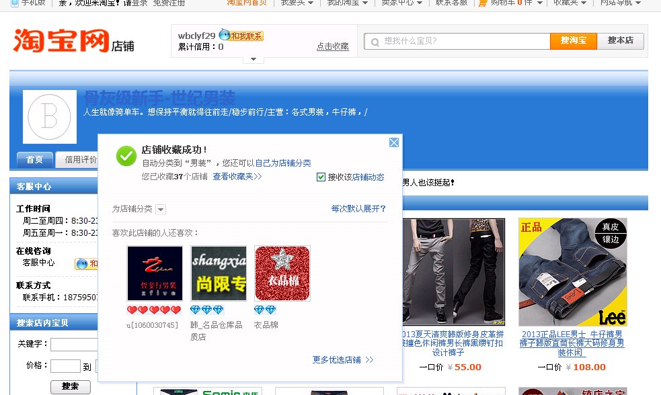Screen dimensions: 661x395
Task: Open the 衣品棉 red star shop thumbnail
Action: coord(282,273)
